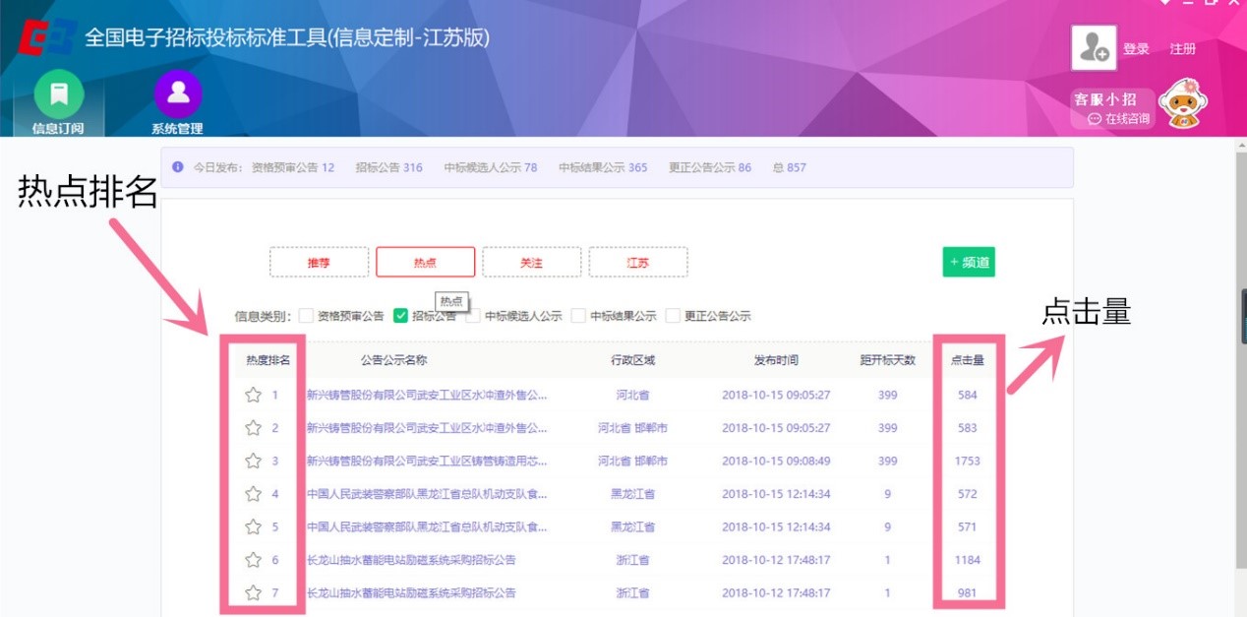Switch to the 江苏 tab
Screen dimensions: 1247x617
638,263
